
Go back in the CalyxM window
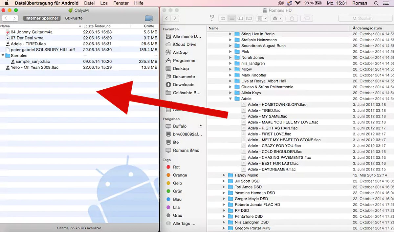tap(6, 18)
